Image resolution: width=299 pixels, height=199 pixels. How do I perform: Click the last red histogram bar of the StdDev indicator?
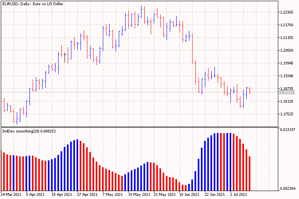coord(250,174)
